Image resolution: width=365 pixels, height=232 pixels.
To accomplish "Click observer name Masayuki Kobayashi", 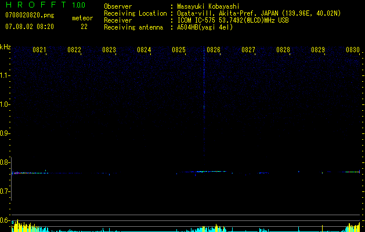I will [208, 6].
